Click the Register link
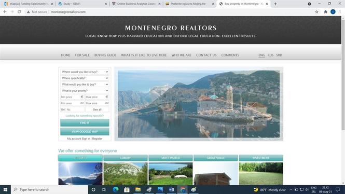Viewport: 345px width, 194px height. coord(97,139)
